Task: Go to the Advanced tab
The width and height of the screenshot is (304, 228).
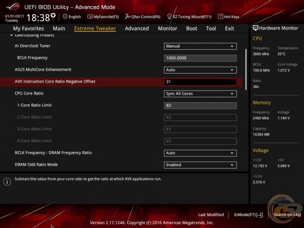Action: (x=137, y=28)
